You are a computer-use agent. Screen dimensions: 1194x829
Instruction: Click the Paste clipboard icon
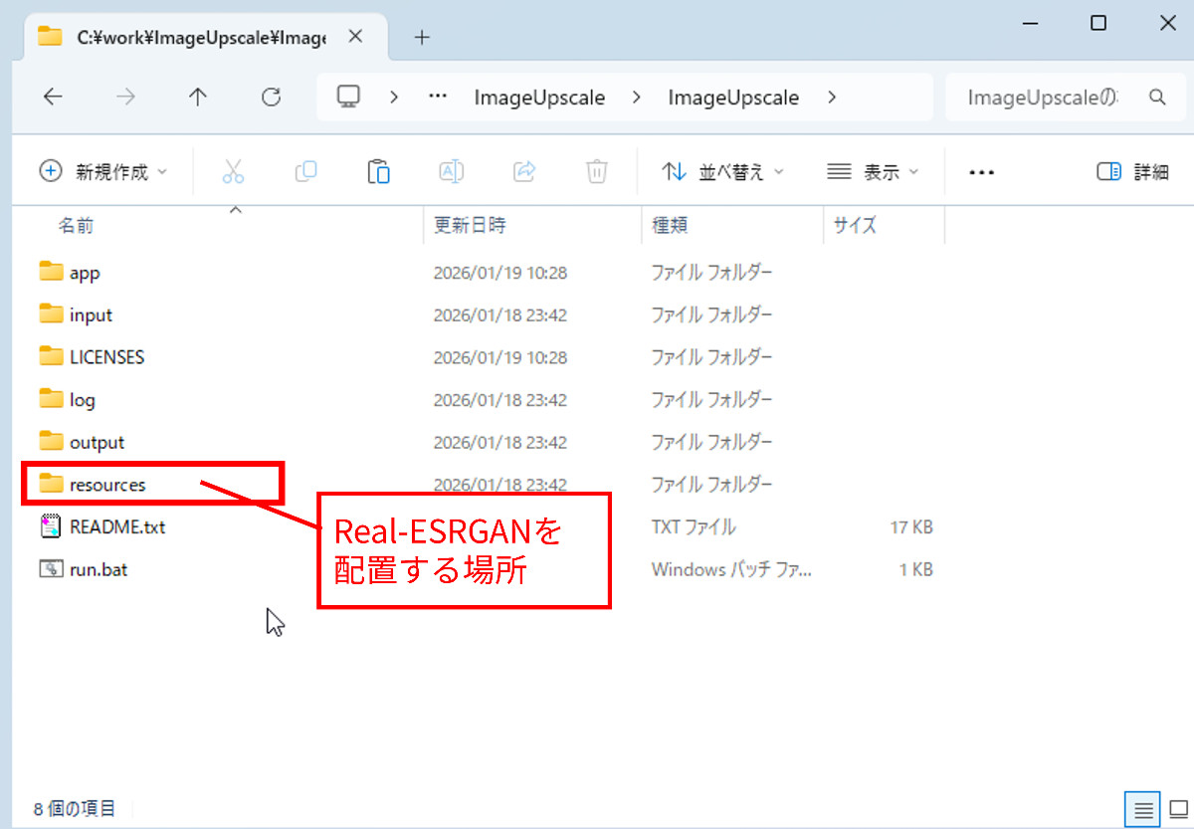[378, 172]
